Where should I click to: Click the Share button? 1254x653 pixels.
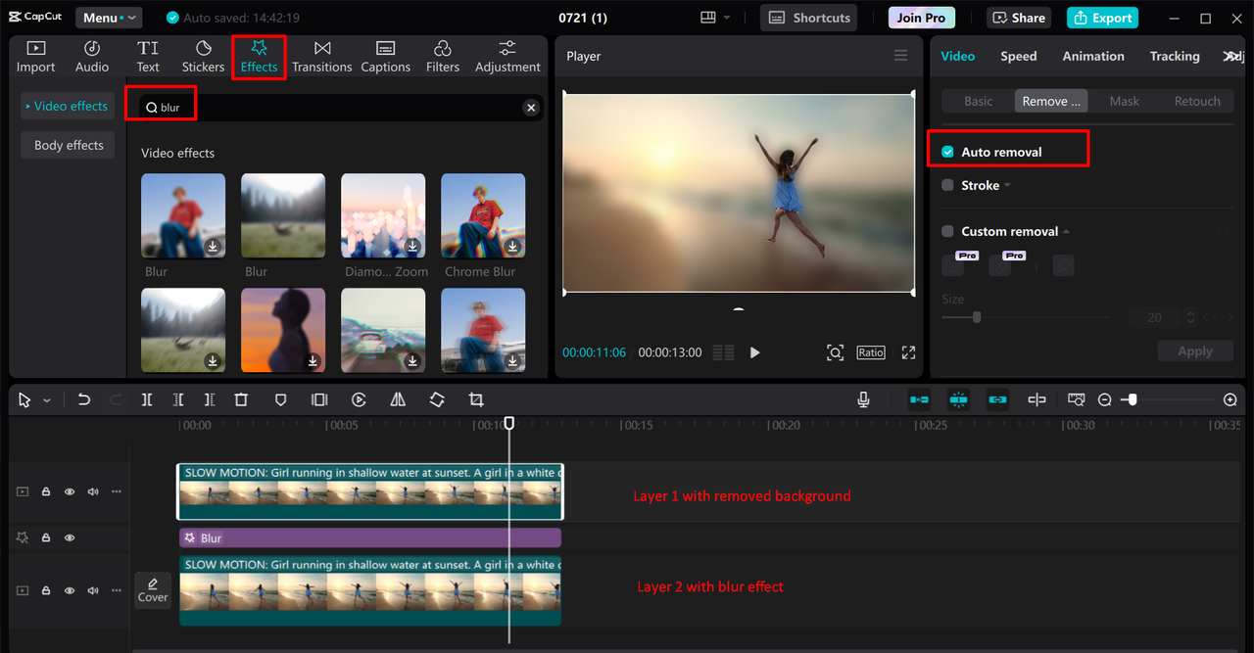1019,18
